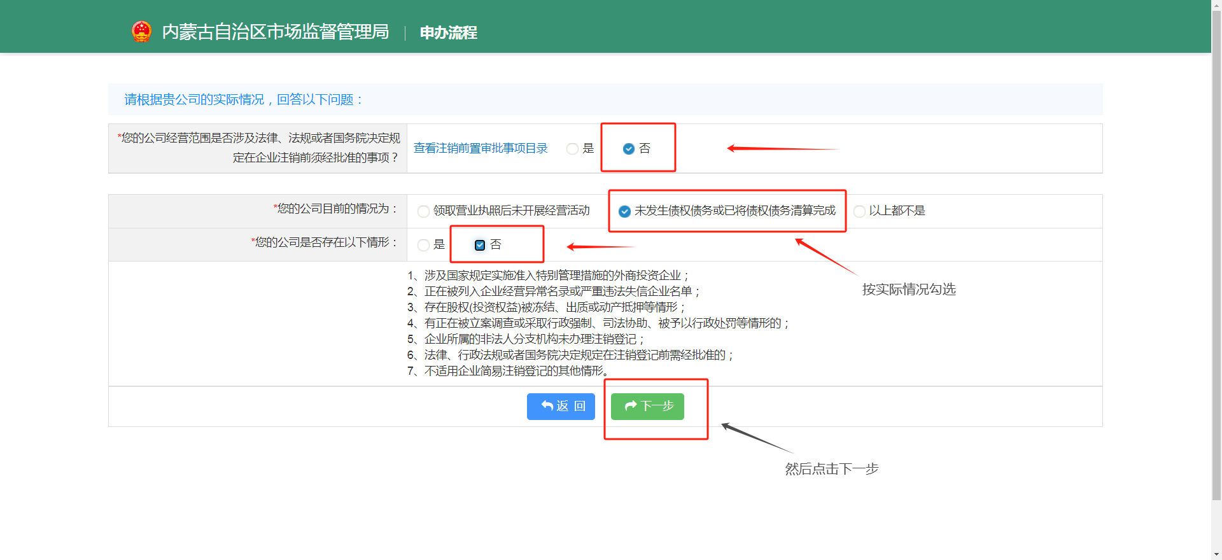Viewport: 1222px width, 560px height.
Task: Select the 以上都不是 radio option
Action: click(x=859, y=211)
